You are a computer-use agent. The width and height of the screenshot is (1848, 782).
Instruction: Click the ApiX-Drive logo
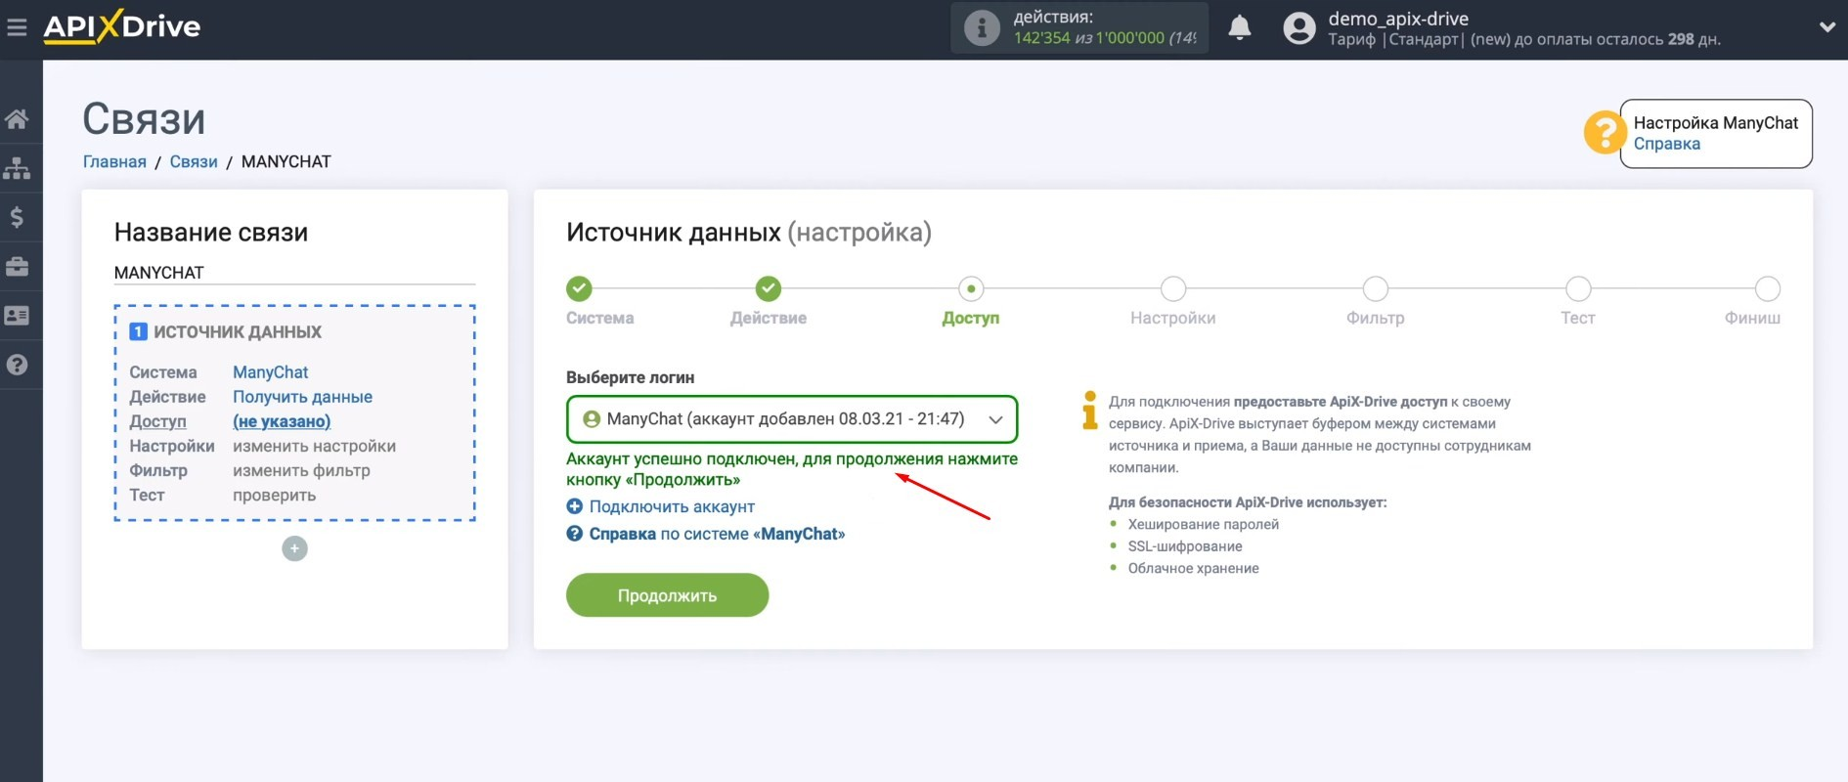click(x=122, y=26)
